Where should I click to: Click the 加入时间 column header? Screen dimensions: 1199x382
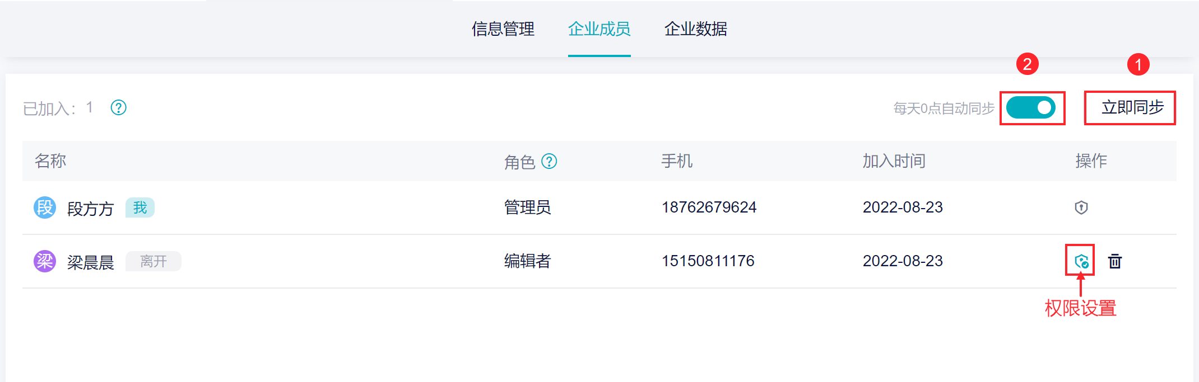tap(894, 161)
